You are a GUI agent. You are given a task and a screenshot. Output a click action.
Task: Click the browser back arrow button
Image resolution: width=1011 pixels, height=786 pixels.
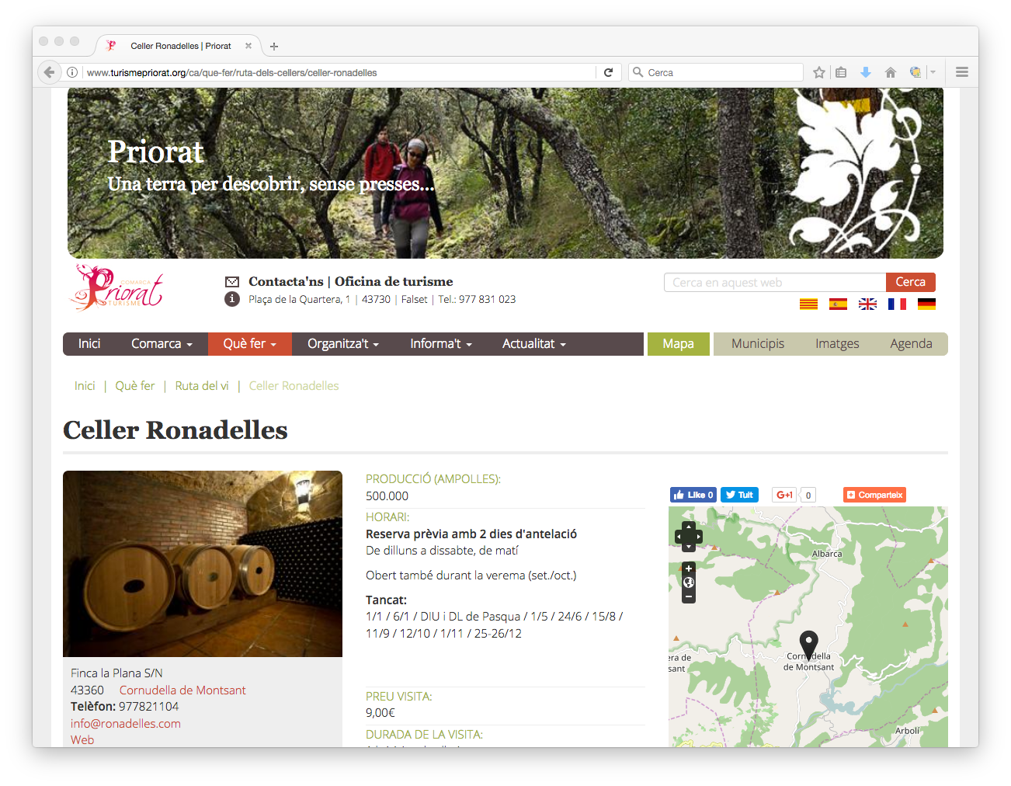click(49, 72)
